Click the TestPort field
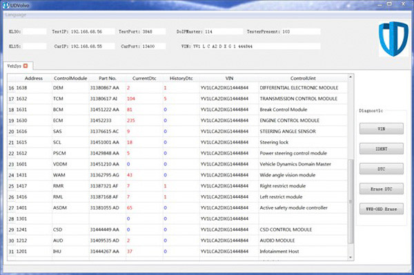The image size is (414, 275). [153, 32]
